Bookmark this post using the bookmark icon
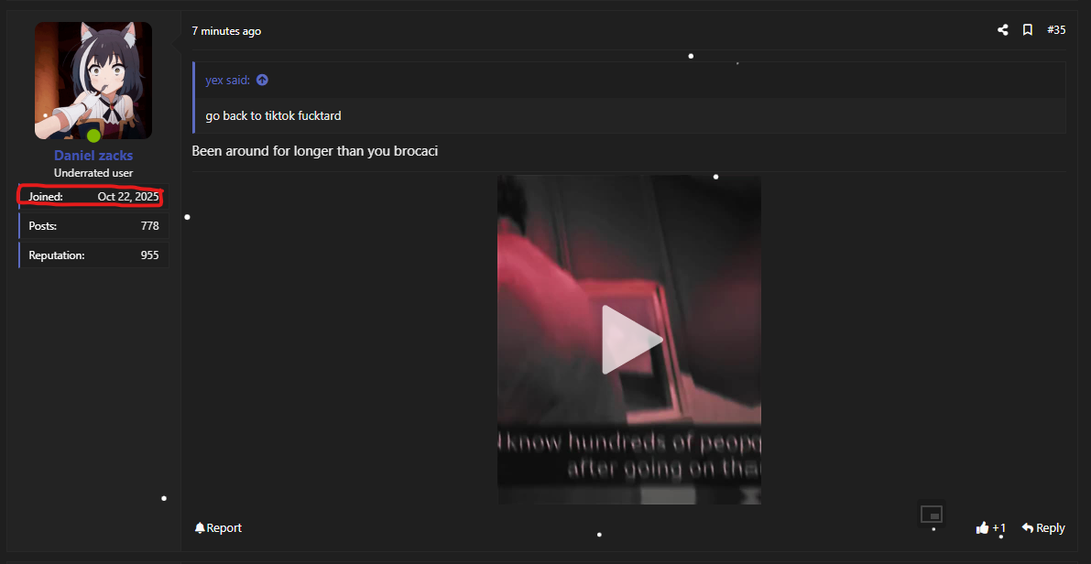 1028,30
